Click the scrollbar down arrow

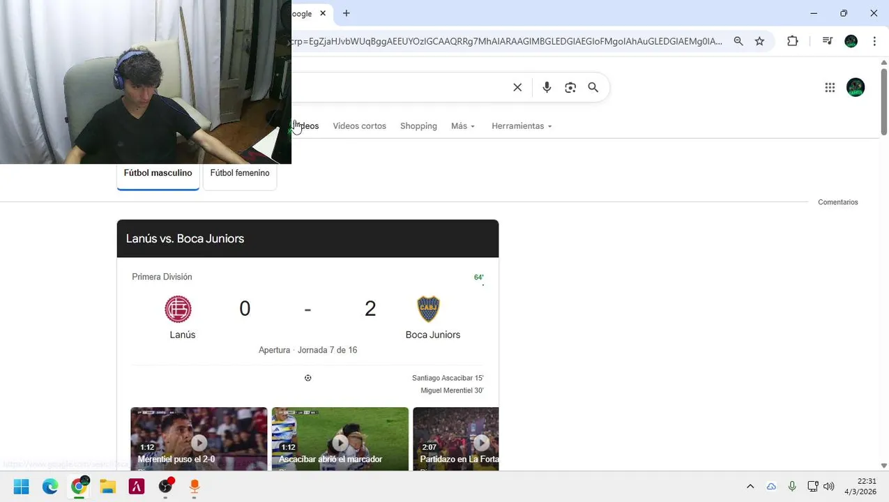884,465
